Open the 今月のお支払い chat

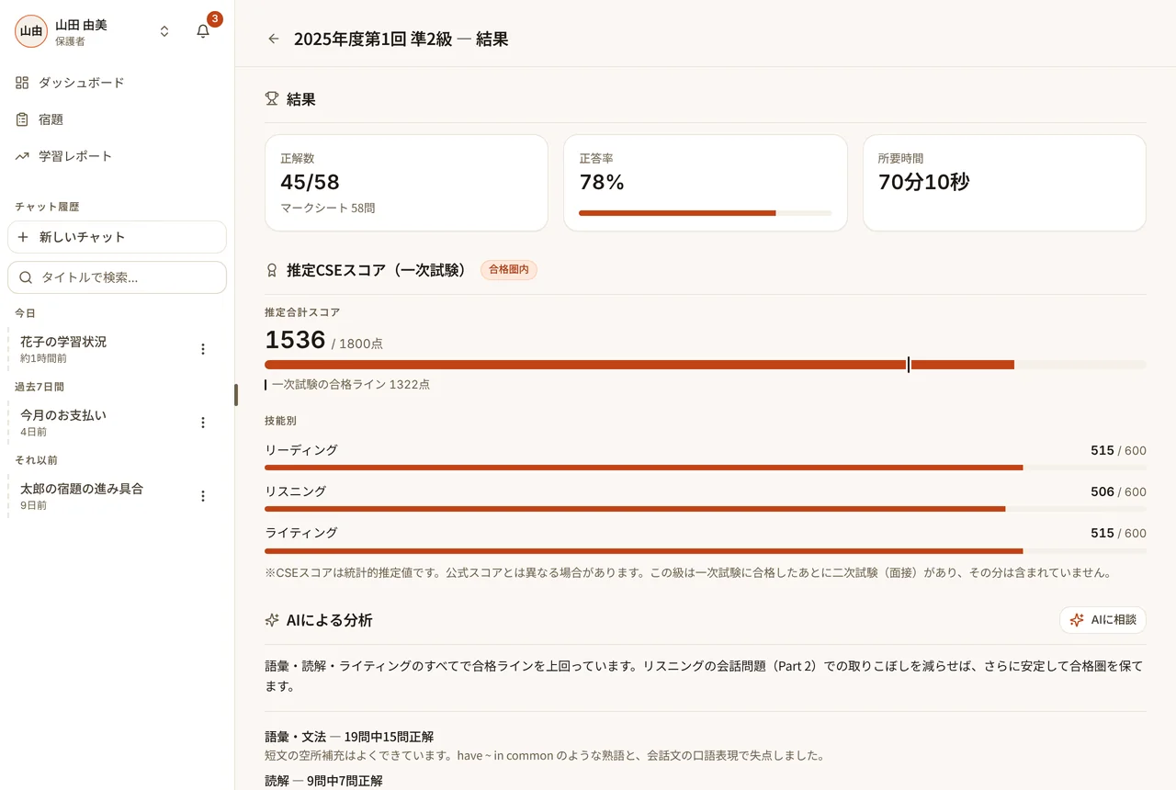(101, 423)
